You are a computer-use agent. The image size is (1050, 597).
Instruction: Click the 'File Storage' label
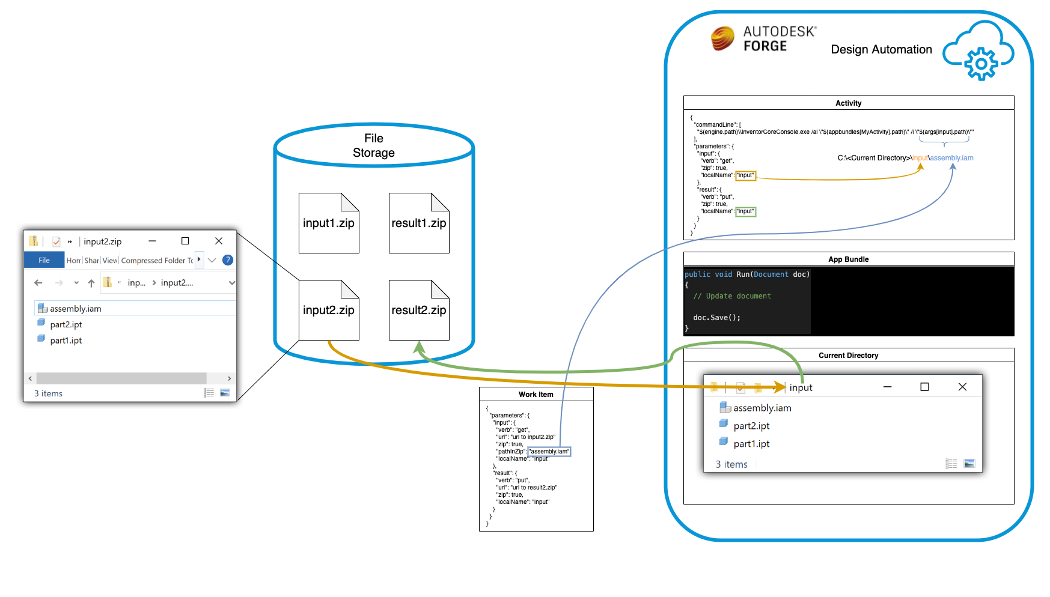(374, 145)
